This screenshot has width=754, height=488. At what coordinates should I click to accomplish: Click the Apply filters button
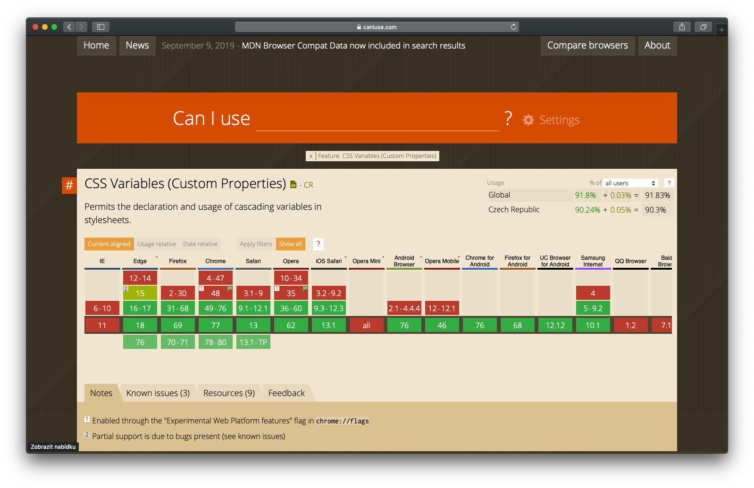(x=256, y=244)
